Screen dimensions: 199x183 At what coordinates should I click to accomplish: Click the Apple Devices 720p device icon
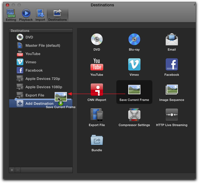click(20, 79)
